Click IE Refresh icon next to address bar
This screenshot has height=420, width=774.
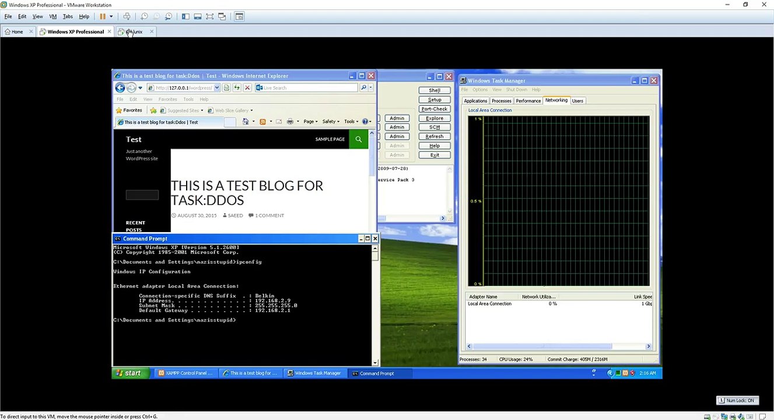237,87
